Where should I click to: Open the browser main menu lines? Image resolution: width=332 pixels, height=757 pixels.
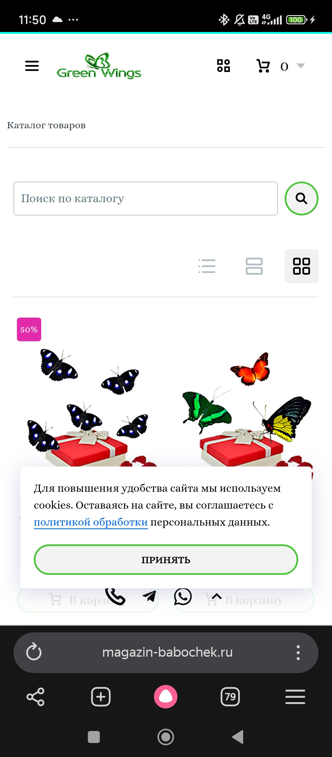[295, 697]
